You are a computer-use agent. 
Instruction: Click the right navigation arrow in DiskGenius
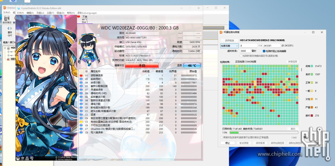tap(11, 28)
